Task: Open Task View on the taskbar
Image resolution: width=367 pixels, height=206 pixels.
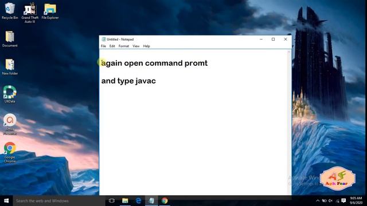Action: click(x=112, y=201)
